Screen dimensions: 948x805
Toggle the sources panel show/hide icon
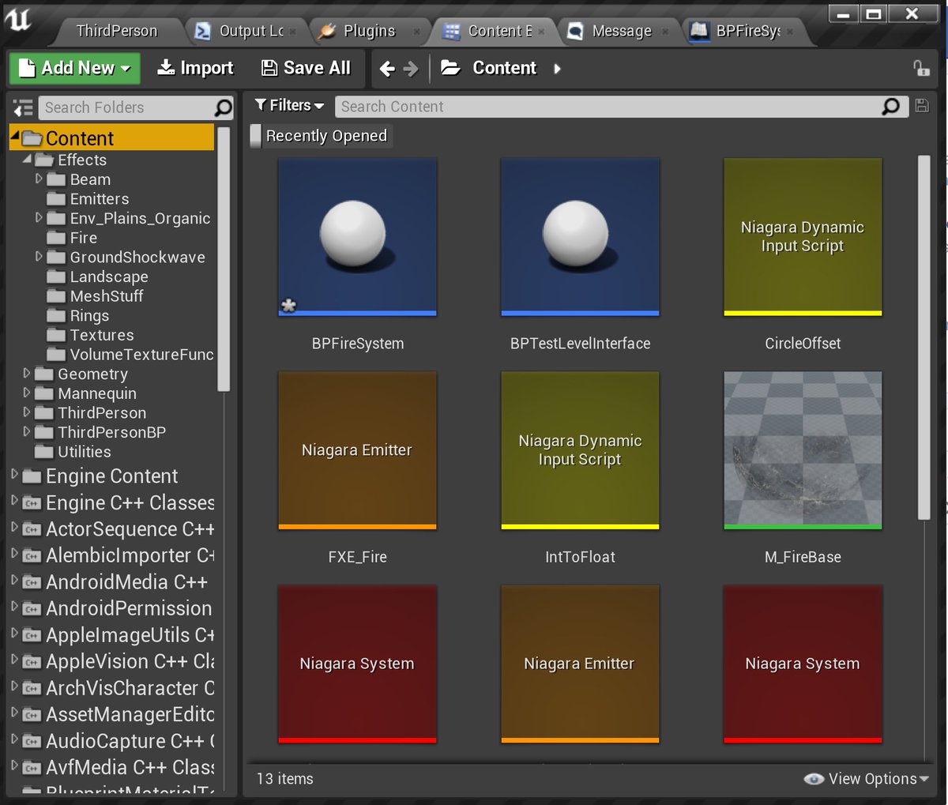click(x=23, y=107)
